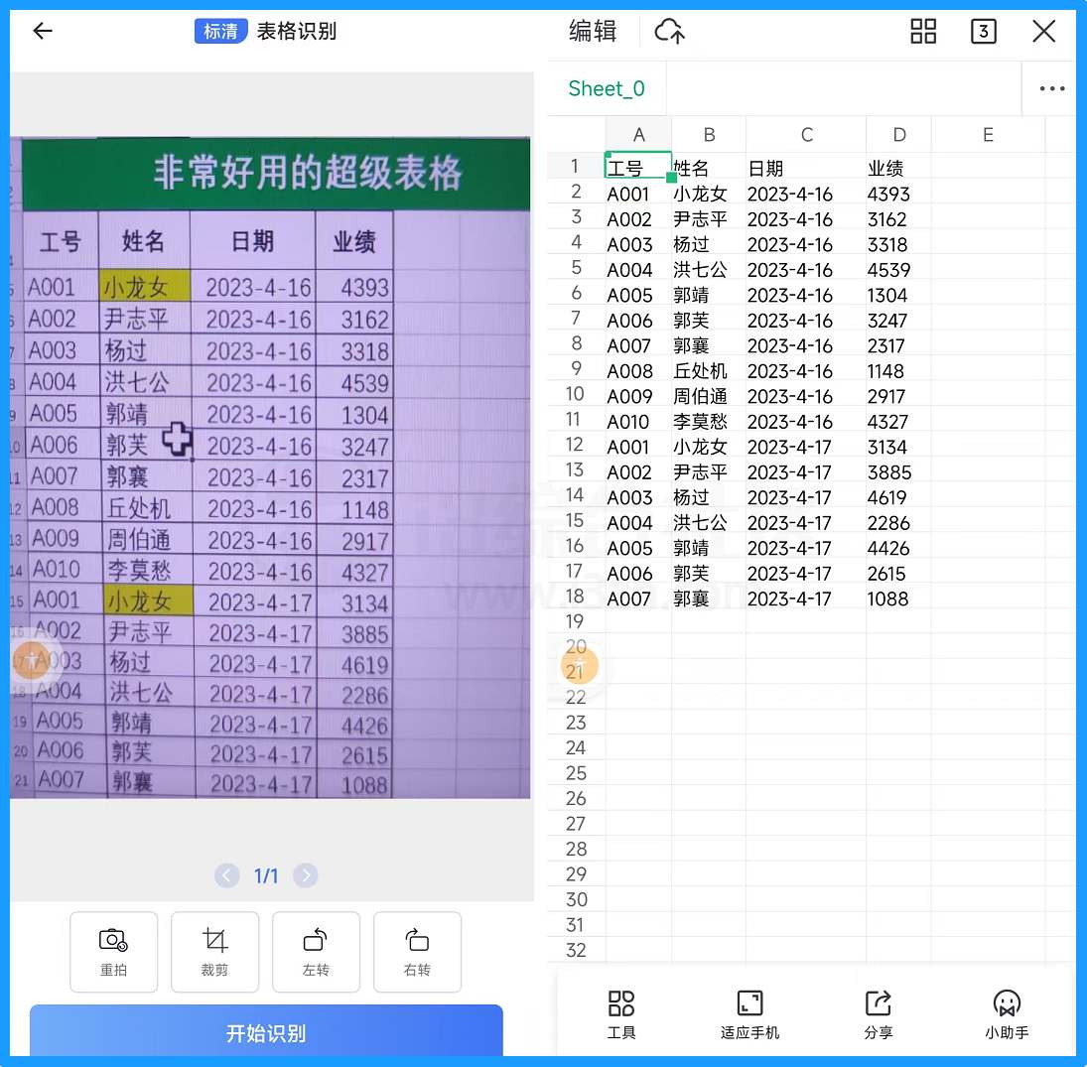This screenshot has height=1067, width=1087.
Task: Open the grid view icon
Action: [922, 31]
